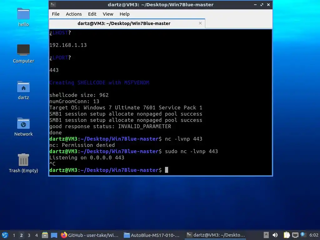Select the Computer desktop icon
Image resolution: width=320 pixels, height=240 pixels.
23,54
